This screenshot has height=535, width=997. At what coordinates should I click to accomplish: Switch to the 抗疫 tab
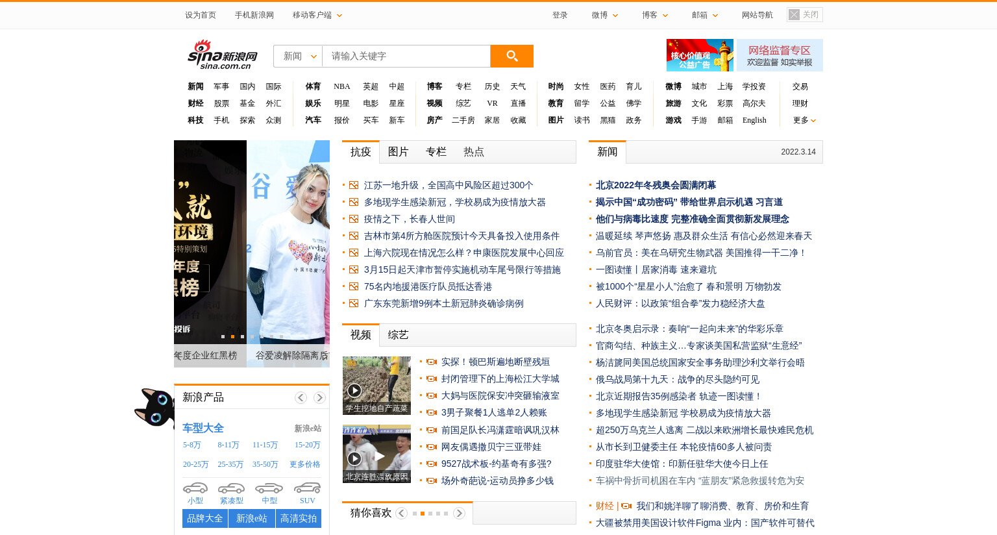(361, 152)
